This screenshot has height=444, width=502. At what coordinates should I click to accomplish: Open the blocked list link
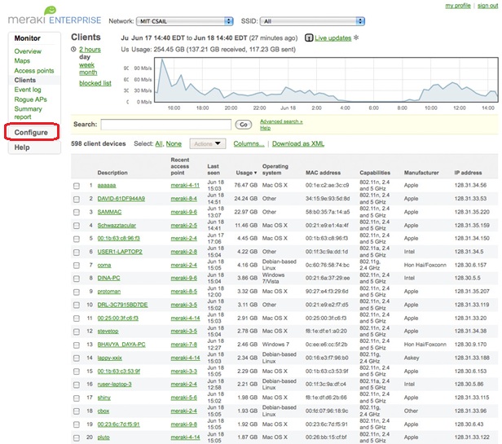click(95, 83)
